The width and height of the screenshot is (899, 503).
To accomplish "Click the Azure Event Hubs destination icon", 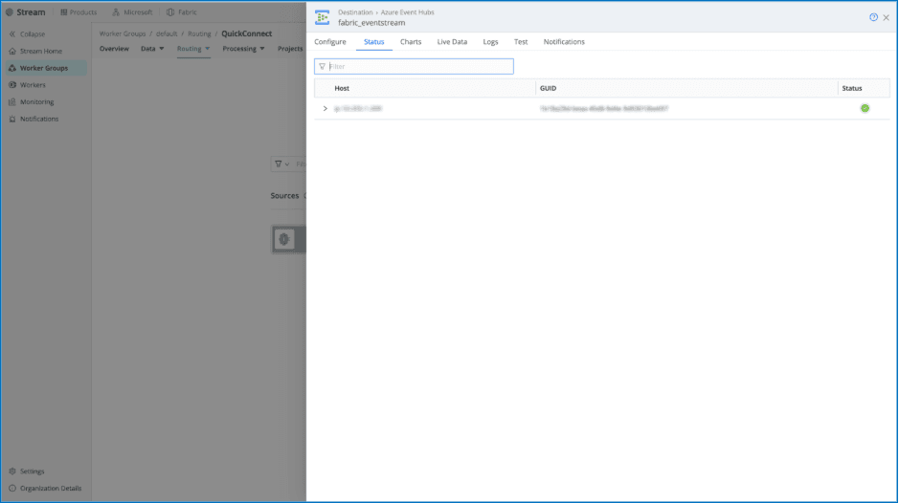I will (x=323, y=17).
